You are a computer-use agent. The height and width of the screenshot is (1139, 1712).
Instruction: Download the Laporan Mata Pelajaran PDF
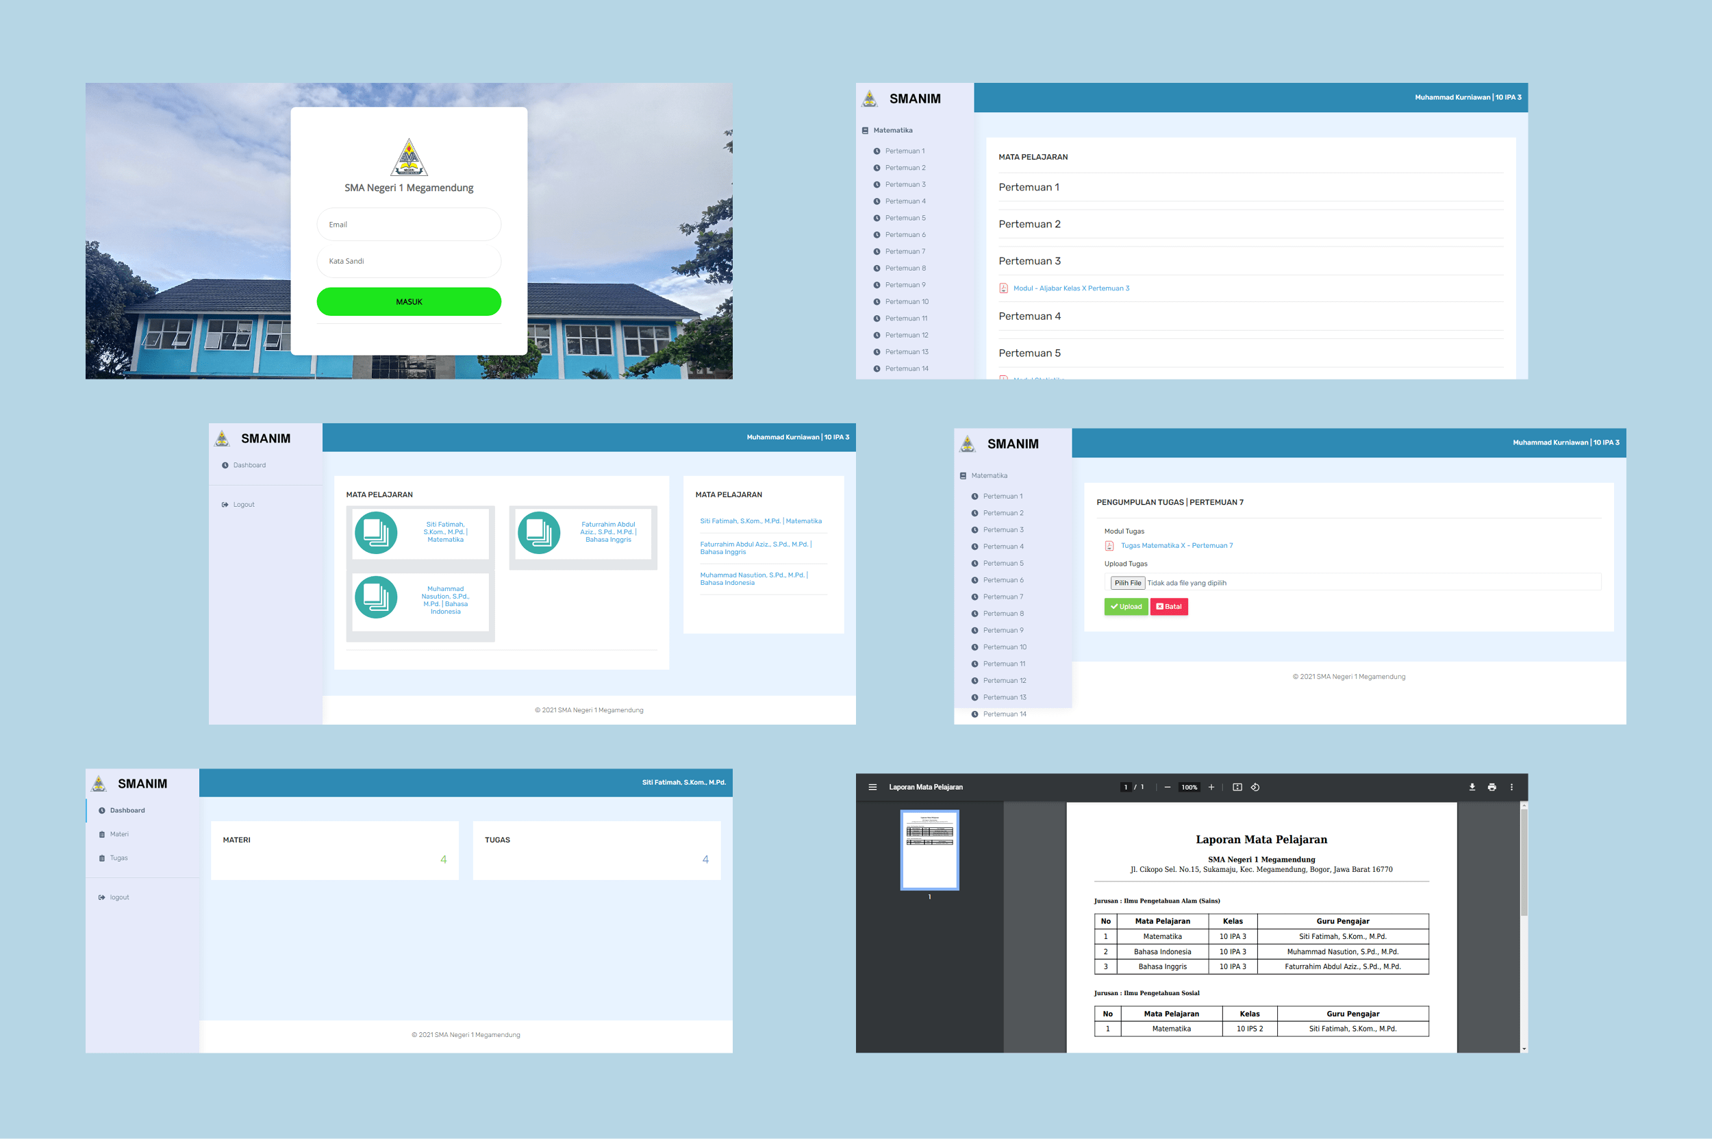click(1472, 787)
